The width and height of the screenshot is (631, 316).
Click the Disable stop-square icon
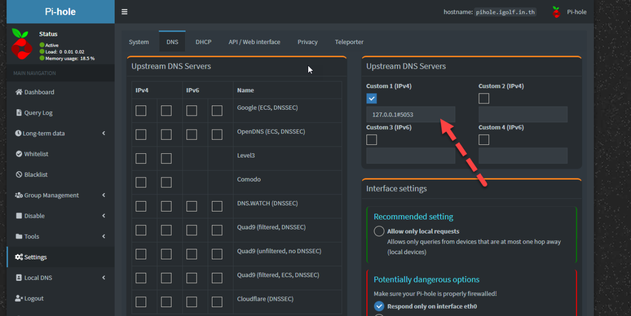(x=19, y=216)
